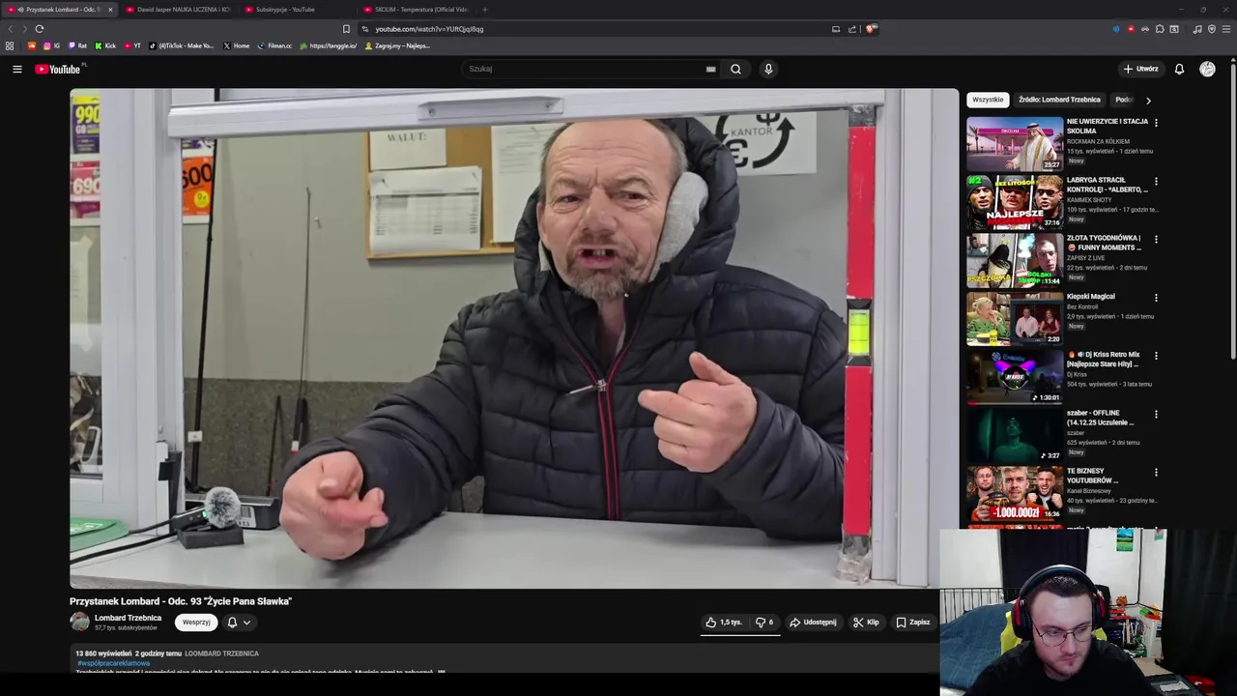Click #współpracareklamowa hashtag link
This screenshot has height=696, width=1237.
113,663
